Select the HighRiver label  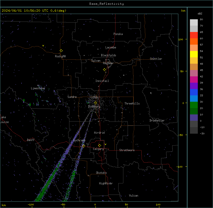[106, 183]
